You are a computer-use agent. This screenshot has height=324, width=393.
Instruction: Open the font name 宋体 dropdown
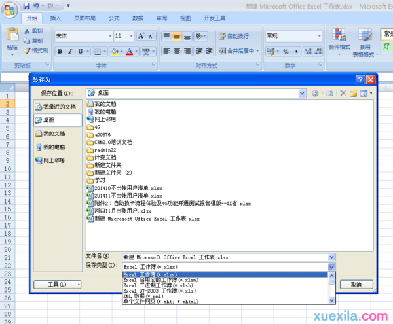click(x=110, y=36)
